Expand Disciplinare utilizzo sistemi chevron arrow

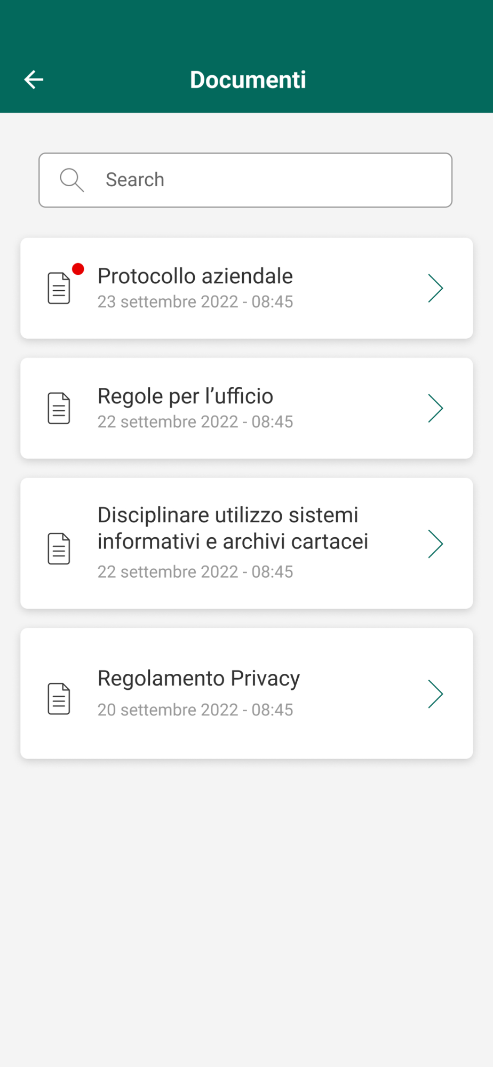pyautogui.click(x=435, y=544)
